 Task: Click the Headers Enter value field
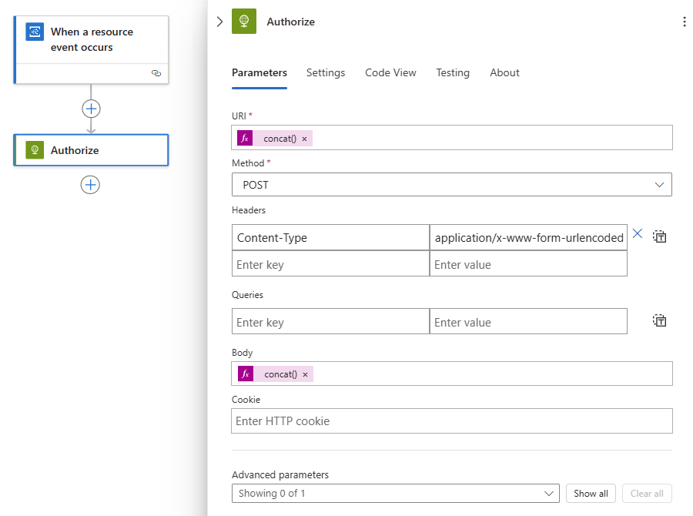528,264
